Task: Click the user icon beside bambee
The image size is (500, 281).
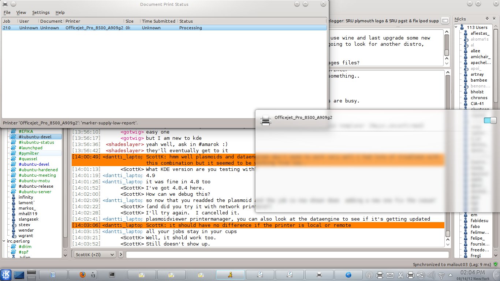Action: 466,80
